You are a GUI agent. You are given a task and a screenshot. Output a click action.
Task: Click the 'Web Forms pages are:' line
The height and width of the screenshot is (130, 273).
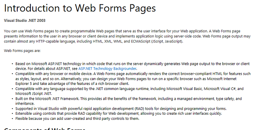point(22,51)
